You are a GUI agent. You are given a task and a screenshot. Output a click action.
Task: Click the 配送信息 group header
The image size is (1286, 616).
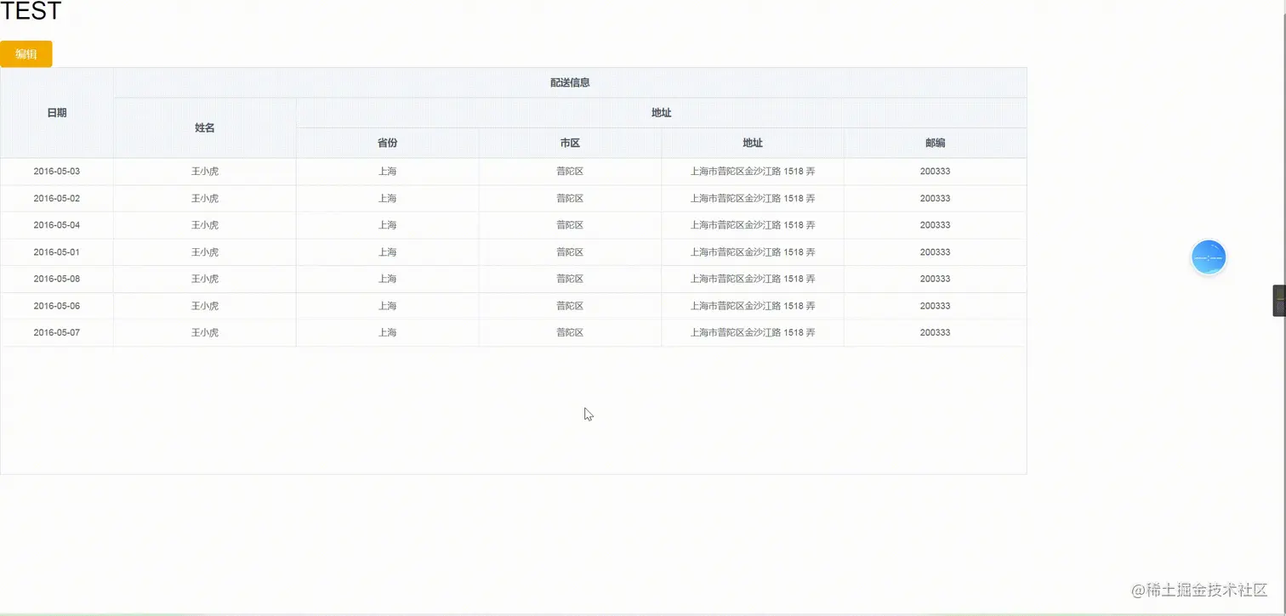tap(570, 82)
